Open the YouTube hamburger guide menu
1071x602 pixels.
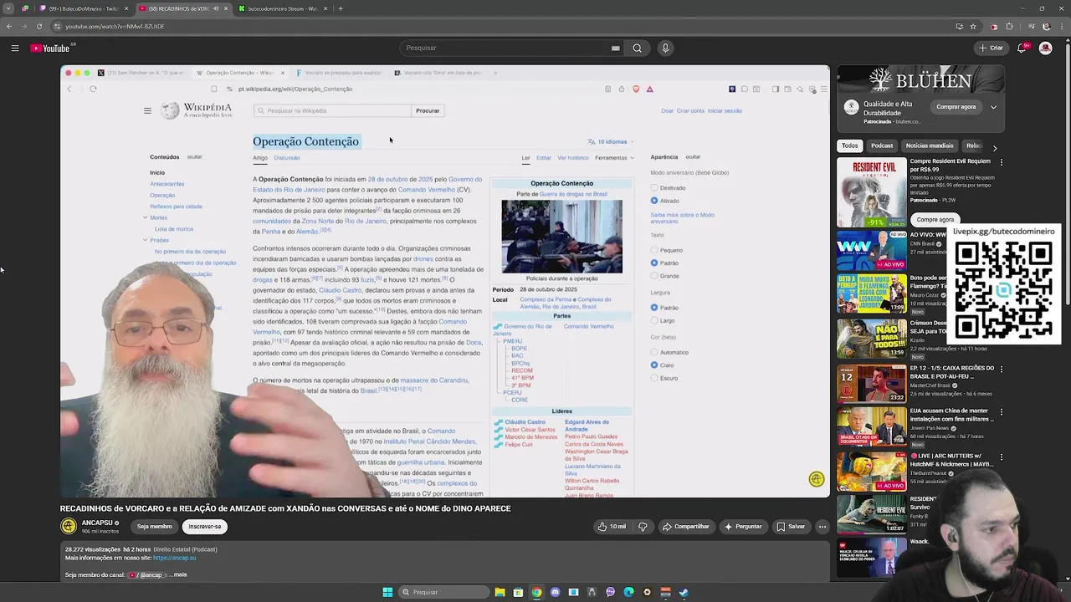(x=14, y=48)
